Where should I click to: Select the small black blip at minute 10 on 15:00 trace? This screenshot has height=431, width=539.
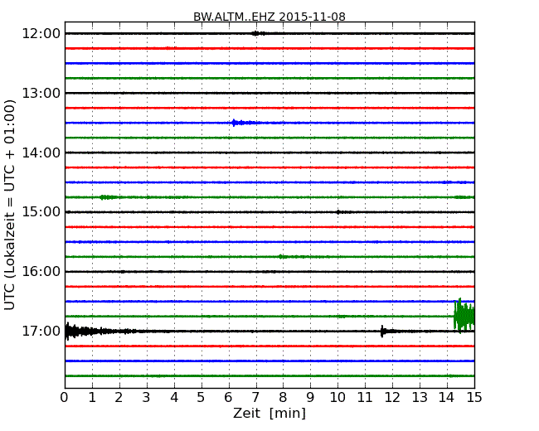tap(338, 212)
